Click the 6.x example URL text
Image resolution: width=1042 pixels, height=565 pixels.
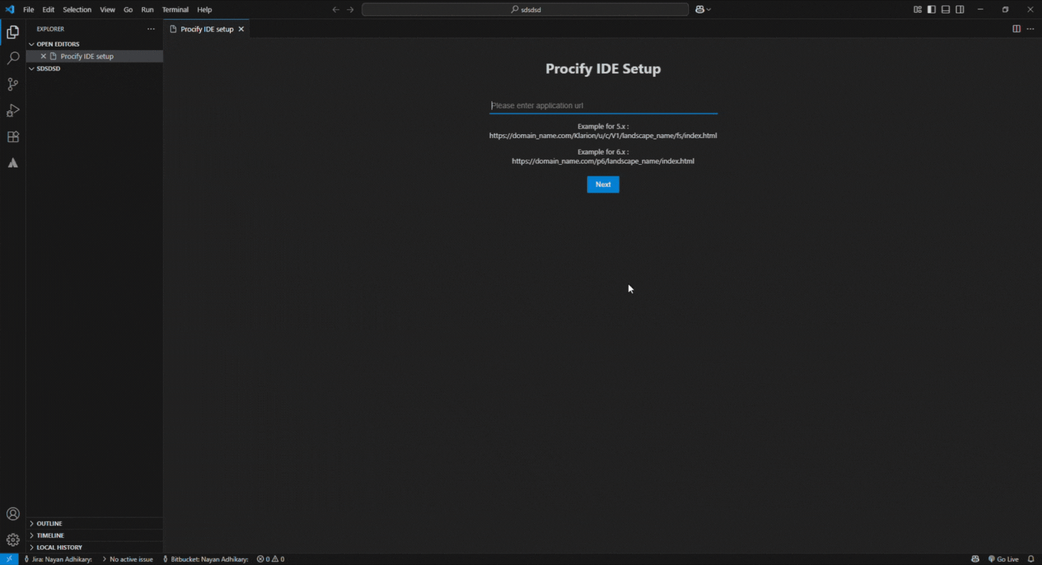point(603,161)
